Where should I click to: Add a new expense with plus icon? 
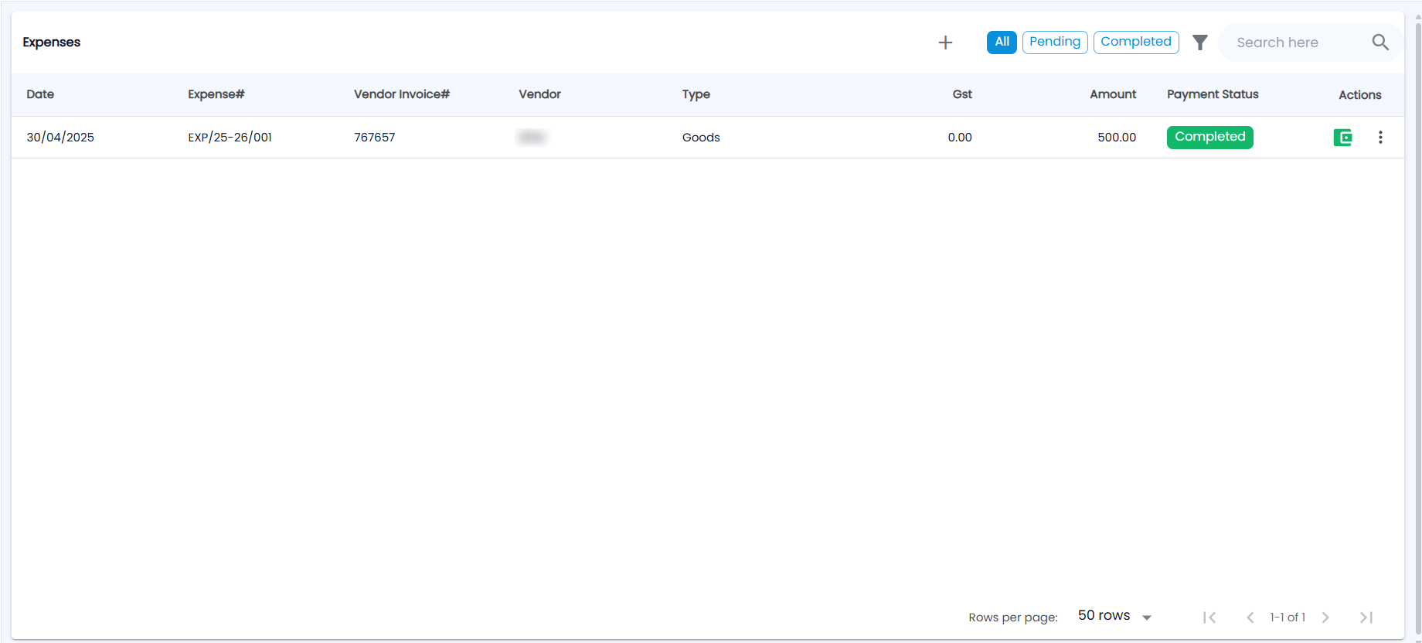pyautogui.click(x=945, y=43)
